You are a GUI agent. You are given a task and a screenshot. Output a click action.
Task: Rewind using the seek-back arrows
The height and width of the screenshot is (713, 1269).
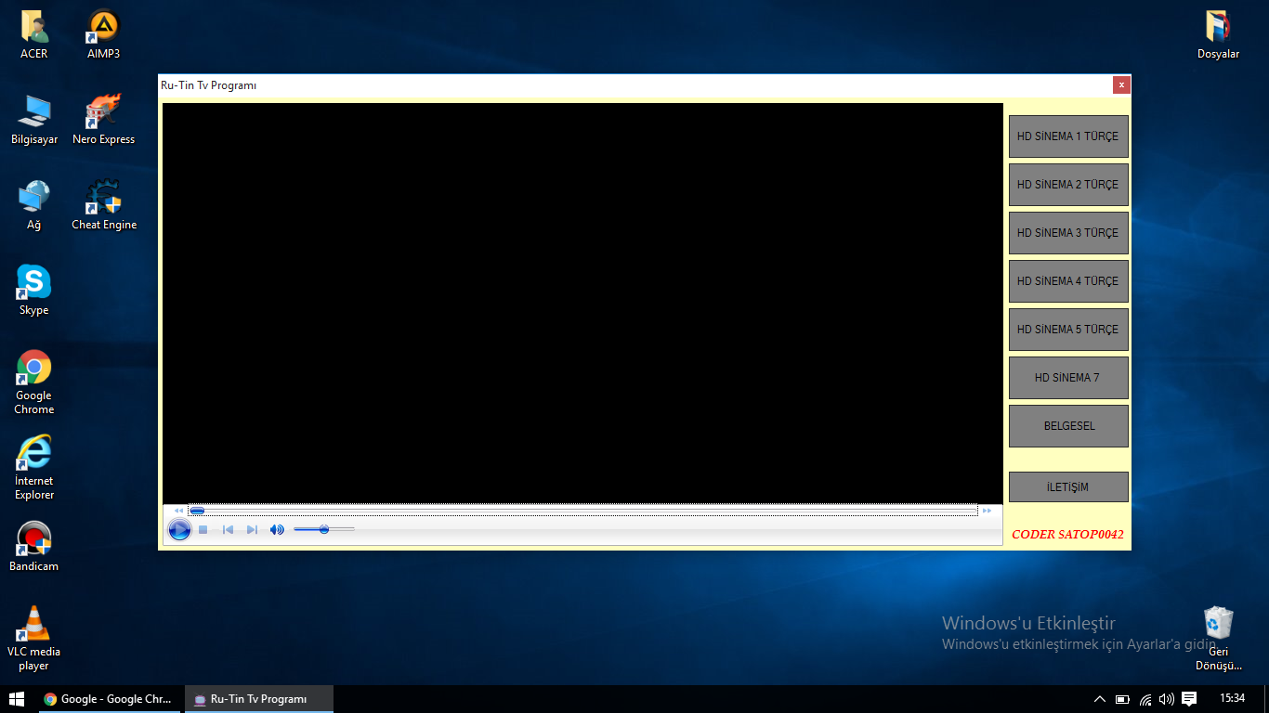coord(179,511)
